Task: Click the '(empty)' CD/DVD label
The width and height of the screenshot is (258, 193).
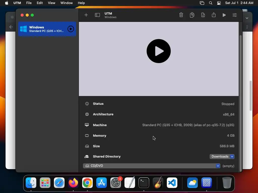Action: 228,166
